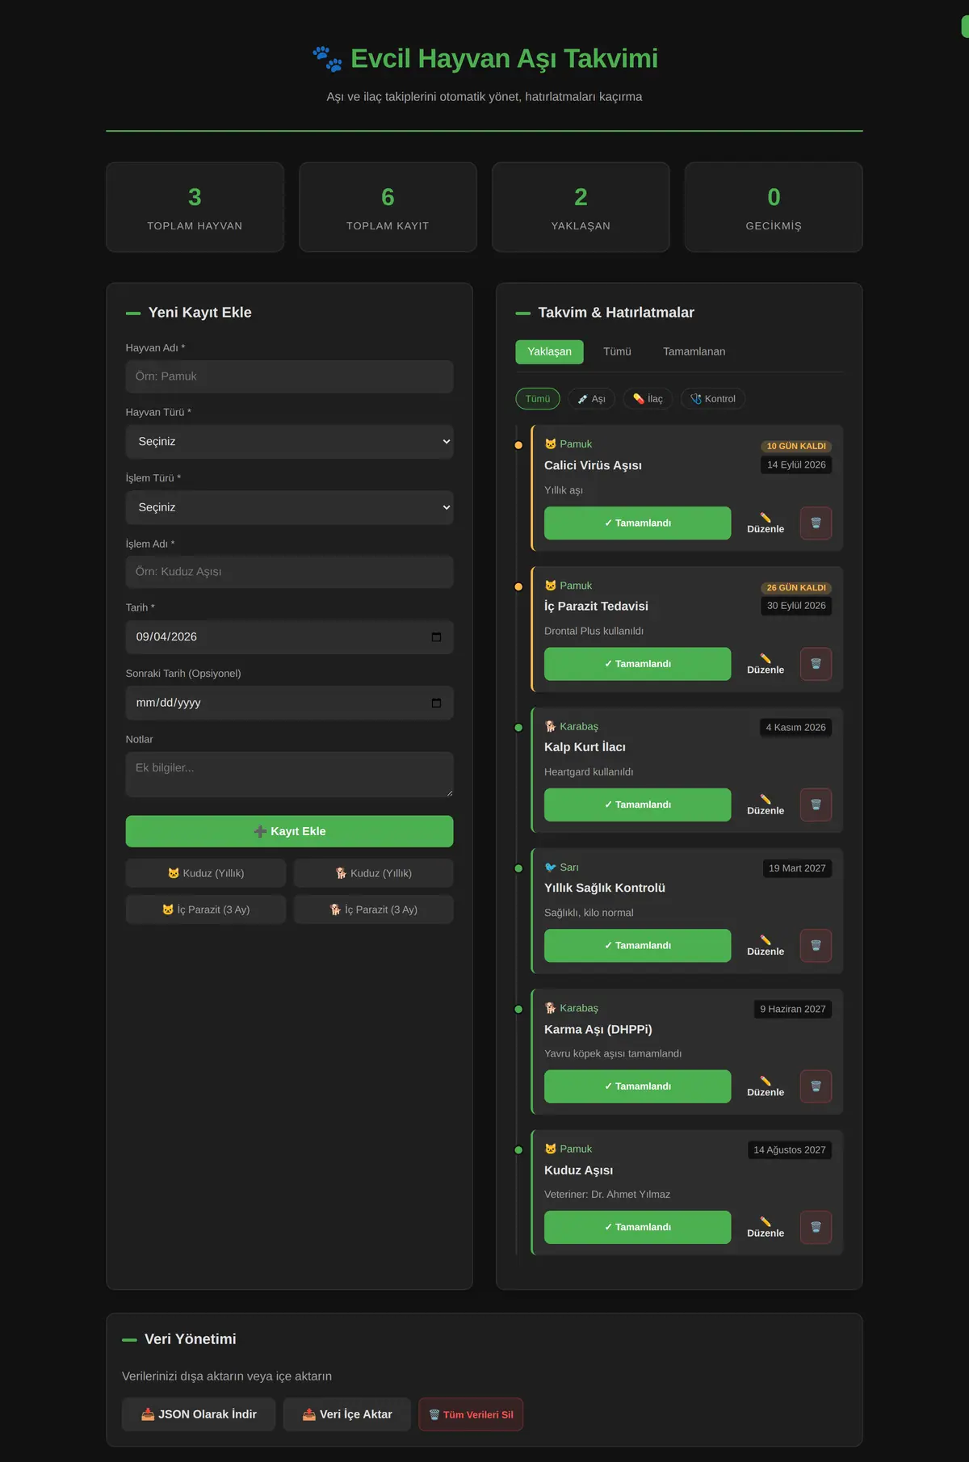Image resolution: width=969 pixels, height=1462 pixels.
Task: Edit the Kuduz Aşısı entry
Action: [x=766, y=1227]
